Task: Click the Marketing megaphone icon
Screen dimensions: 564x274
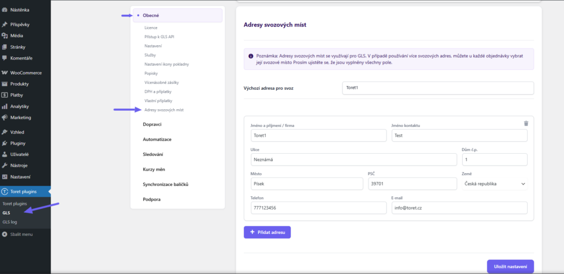Action: click(x=5, y=117)
